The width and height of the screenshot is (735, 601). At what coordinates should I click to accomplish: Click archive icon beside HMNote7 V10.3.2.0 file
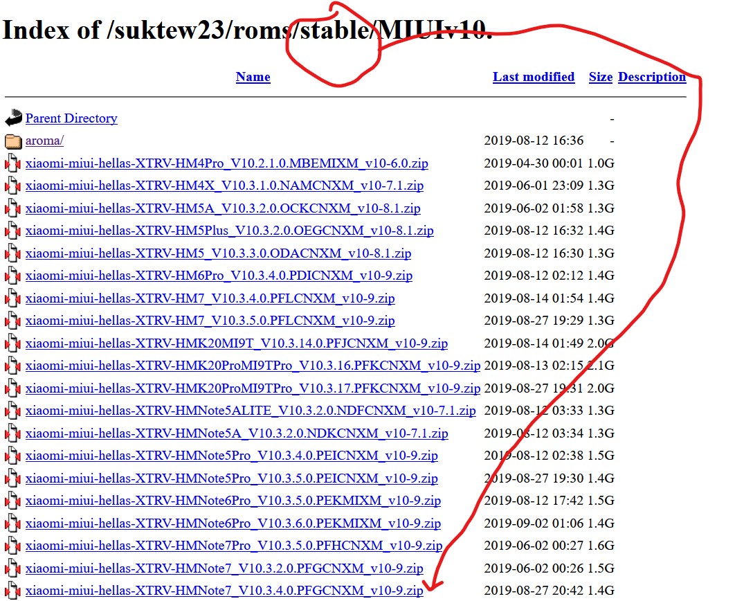[x=12, y=568]
